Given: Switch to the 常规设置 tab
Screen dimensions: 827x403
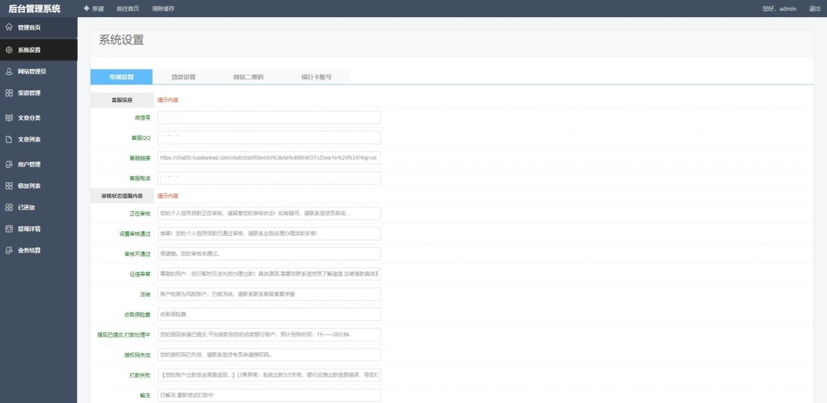Looking at the screenshot, I should (122, 77).
